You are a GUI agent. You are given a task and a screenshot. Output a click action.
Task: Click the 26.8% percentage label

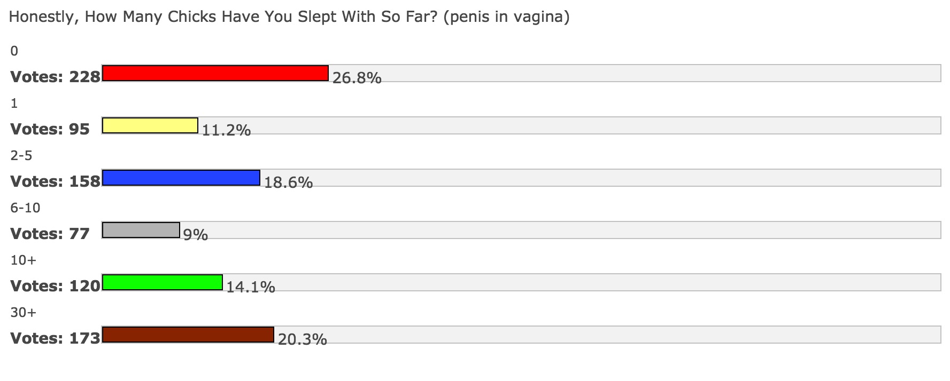[357, 78]
